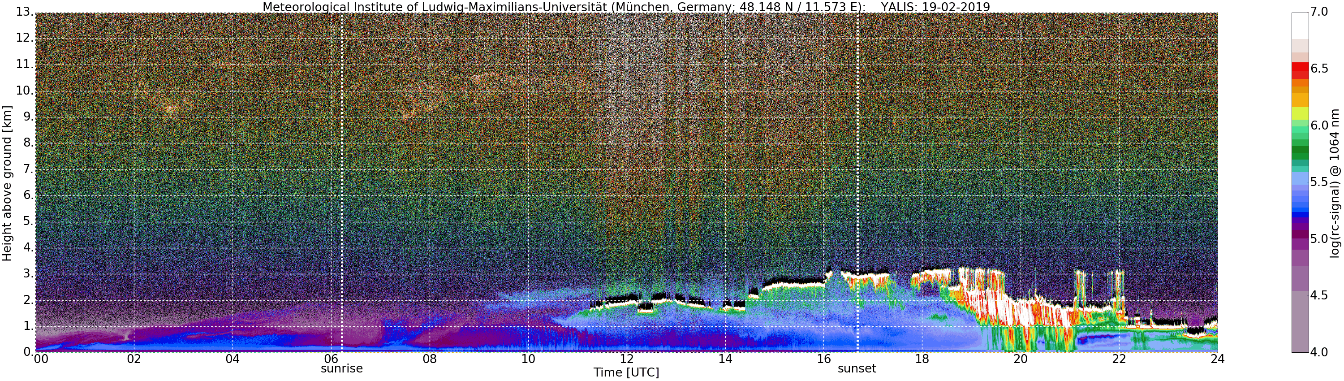Click the time axis tick label '18'
Image resolution: width=1344 pixels, height=381 pixels.
pos(922,359)
